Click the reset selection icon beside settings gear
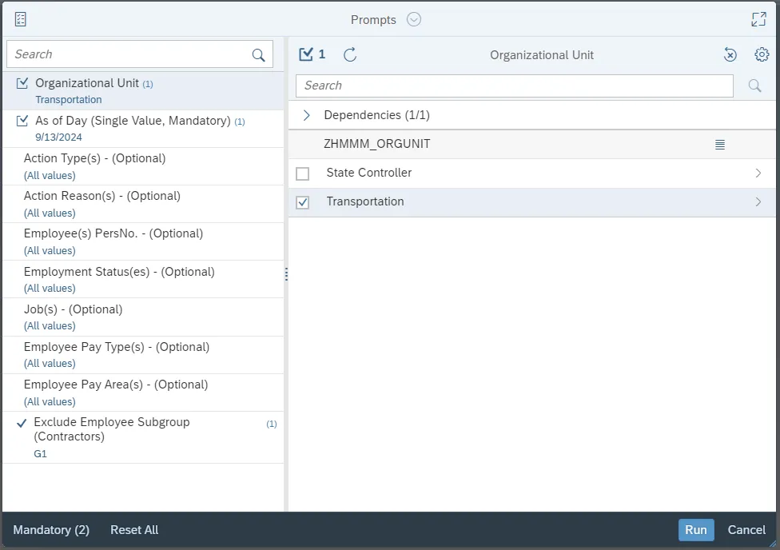This screenshot has width=780, height=550. [x=730, y=54]
